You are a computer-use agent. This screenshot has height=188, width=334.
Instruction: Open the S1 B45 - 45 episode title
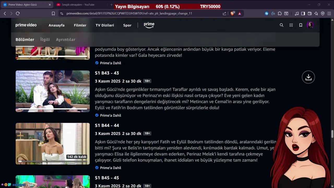coord(107,178)
